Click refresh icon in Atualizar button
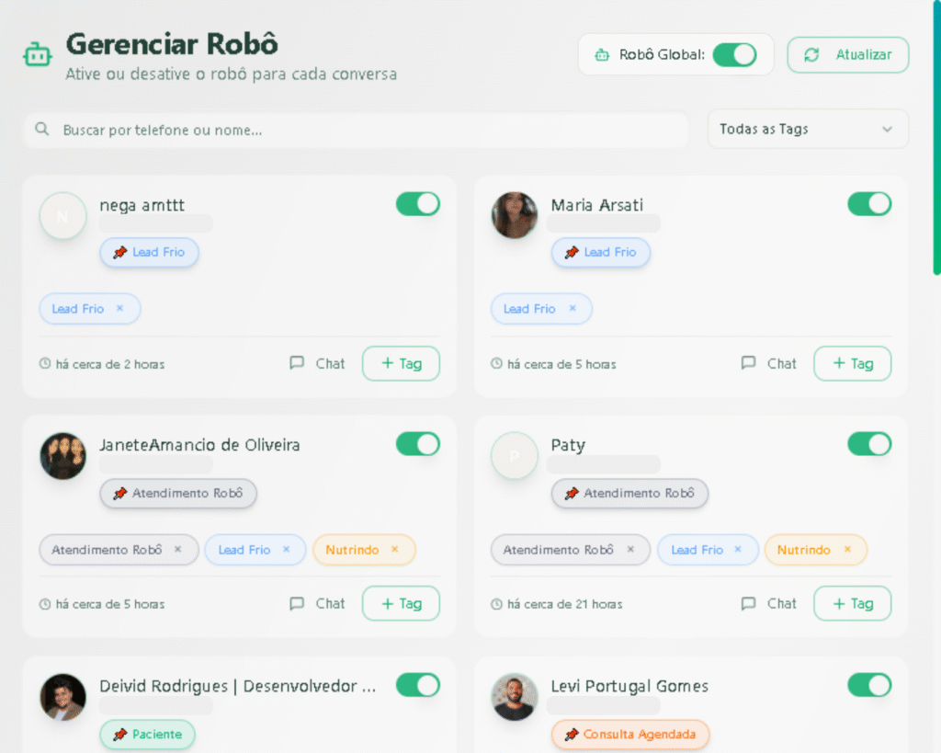Screen dimensions: 941x753 pos(811,55)
